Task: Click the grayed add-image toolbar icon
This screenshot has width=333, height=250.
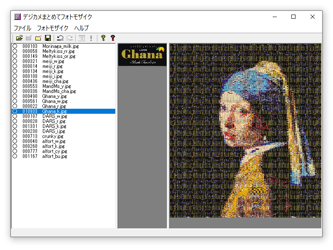Action: click(29, 38)
